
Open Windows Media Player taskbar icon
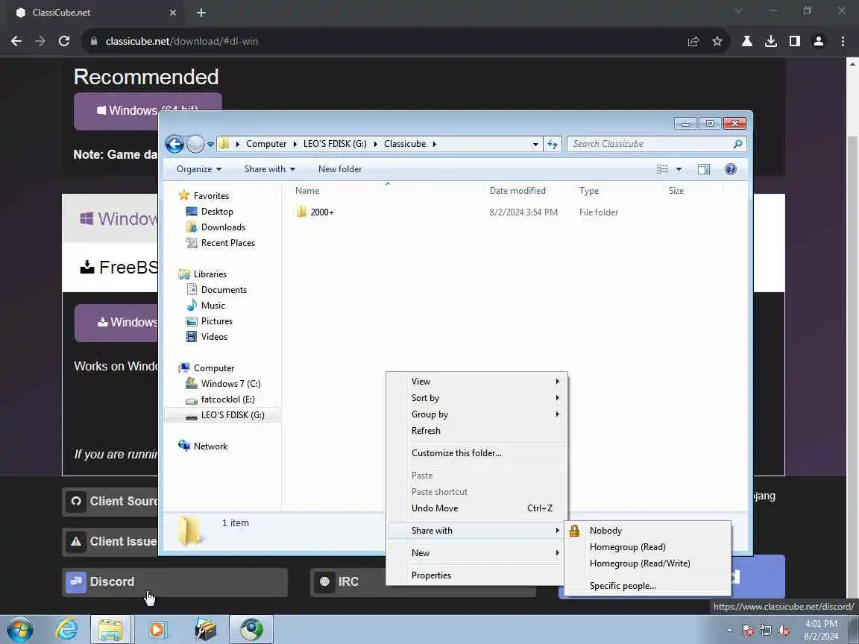pos(157,630)
